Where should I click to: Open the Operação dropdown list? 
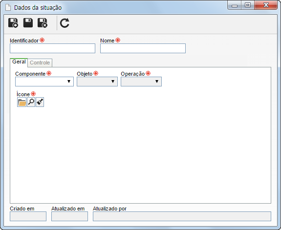[141, 82]
